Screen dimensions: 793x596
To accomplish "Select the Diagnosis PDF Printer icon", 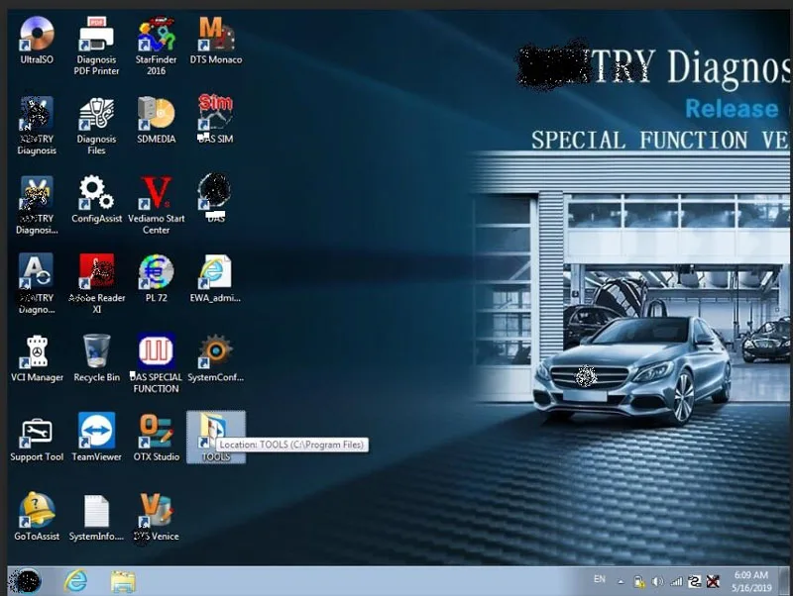I will [x=96, y=46].
